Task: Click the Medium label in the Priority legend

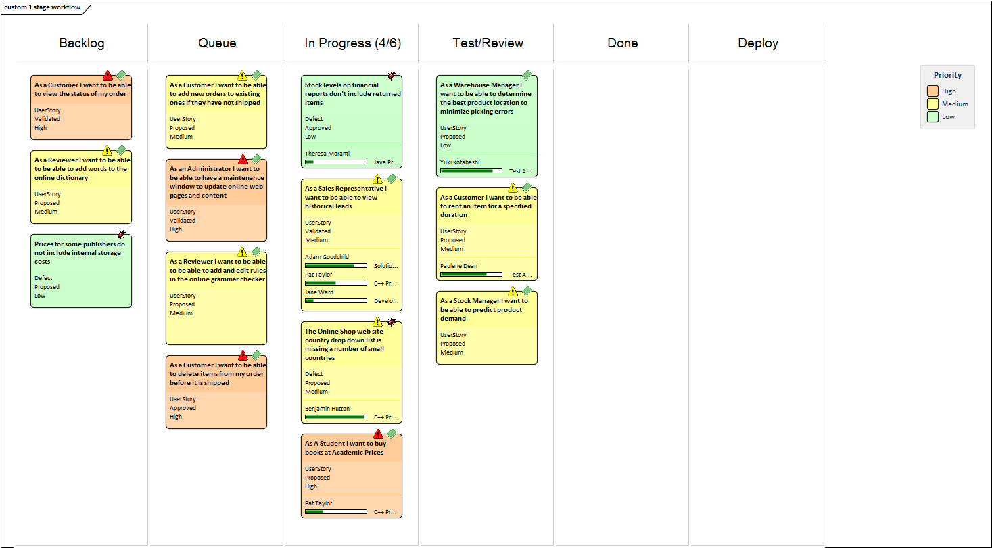Action: pos(955,104)
